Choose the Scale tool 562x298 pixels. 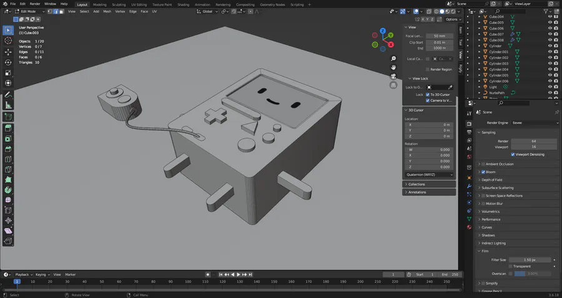[x=8, y=73]
